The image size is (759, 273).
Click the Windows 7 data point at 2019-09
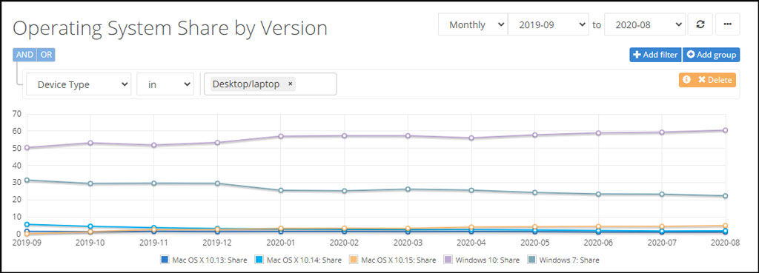[x=27, y=181]
